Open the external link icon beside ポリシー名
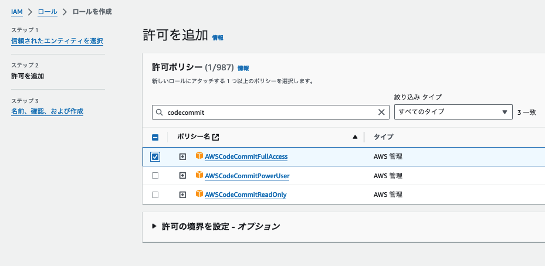The image size is (545, 266). [x=216, y=137]
